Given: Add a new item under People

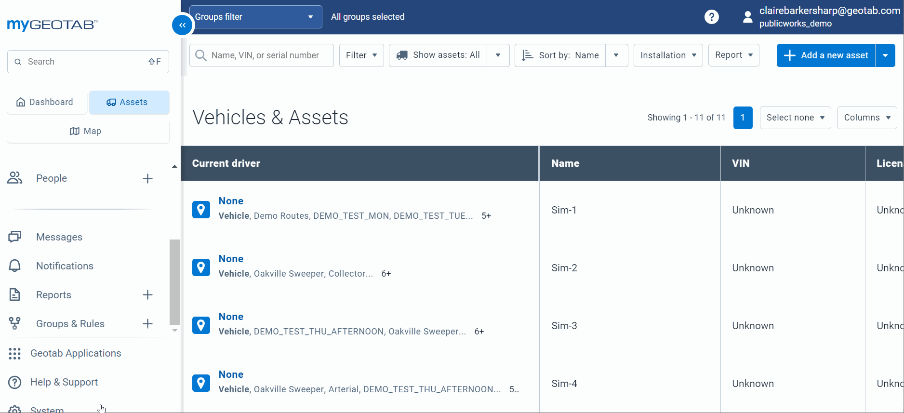Looking at the screenshot, I should click(x=147, y=178).
